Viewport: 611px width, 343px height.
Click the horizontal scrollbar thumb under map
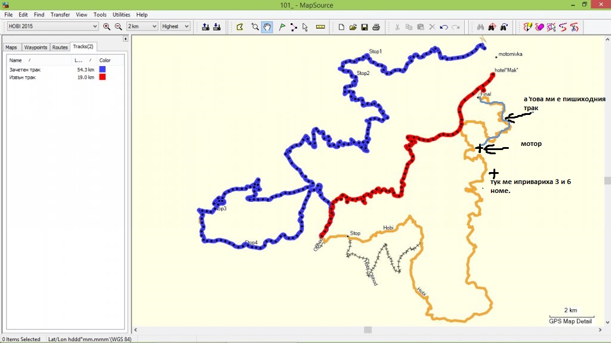[x=368, y=330]
